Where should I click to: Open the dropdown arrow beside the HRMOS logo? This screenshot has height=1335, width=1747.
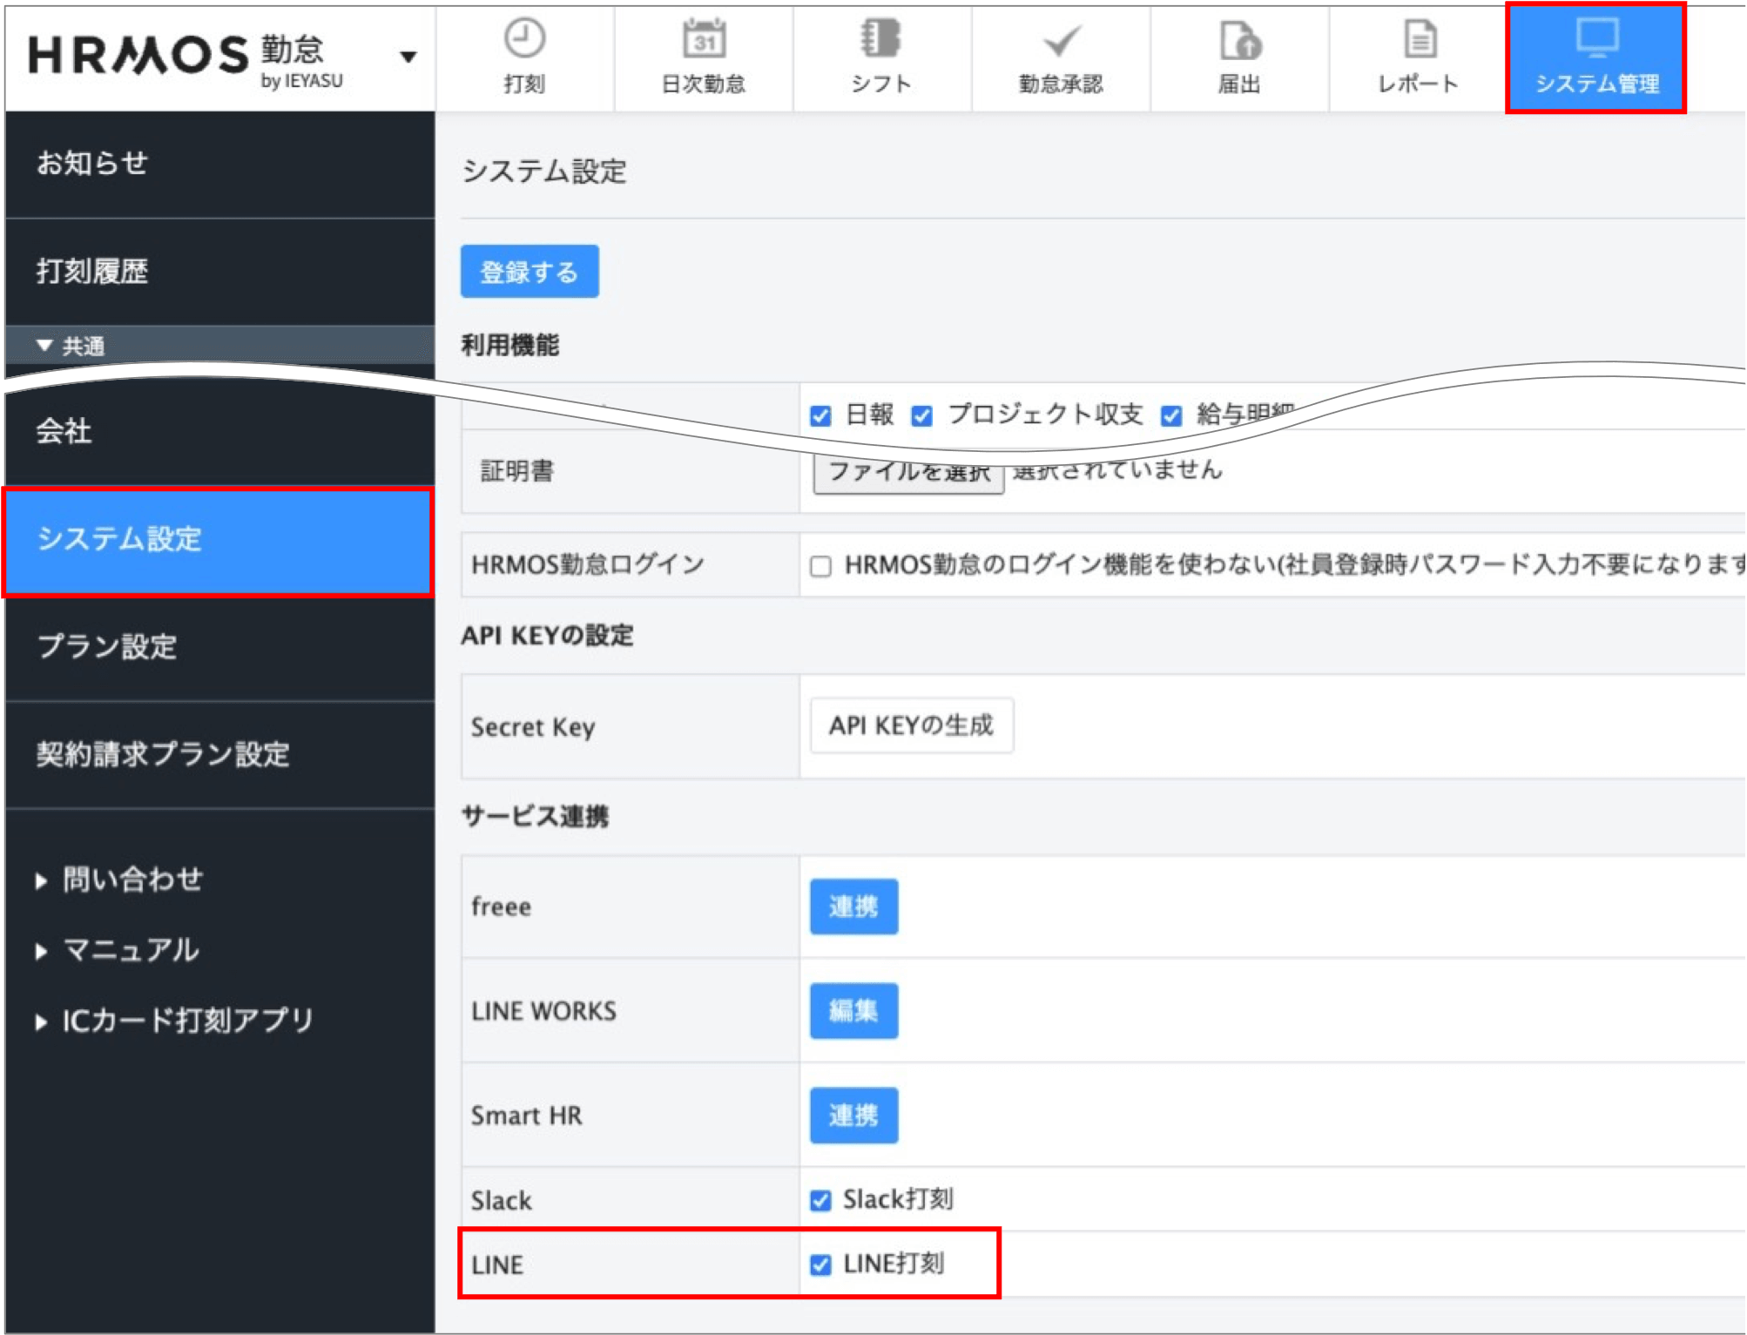(x=408, y=57)
